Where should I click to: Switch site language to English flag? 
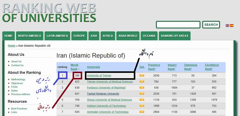click(x=227, y=25)
